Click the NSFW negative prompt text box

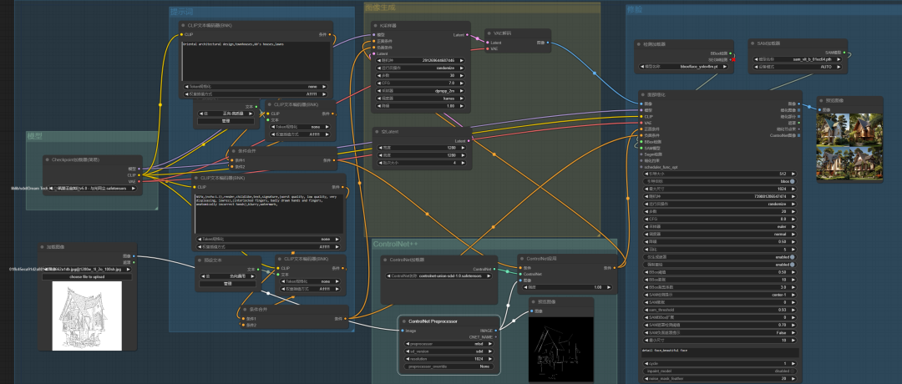(x=268, y=213)
